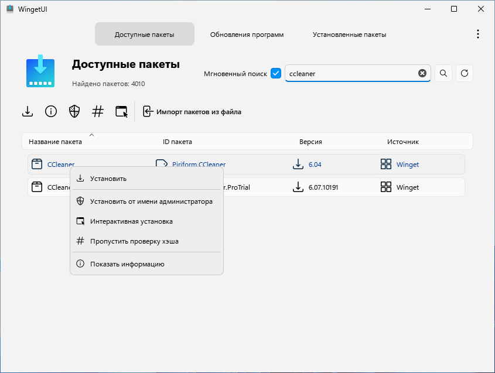The width and height of the screenshot is (495, 373).
Task: Click package icon of first CCleaner row
Action: coord(37,164)
